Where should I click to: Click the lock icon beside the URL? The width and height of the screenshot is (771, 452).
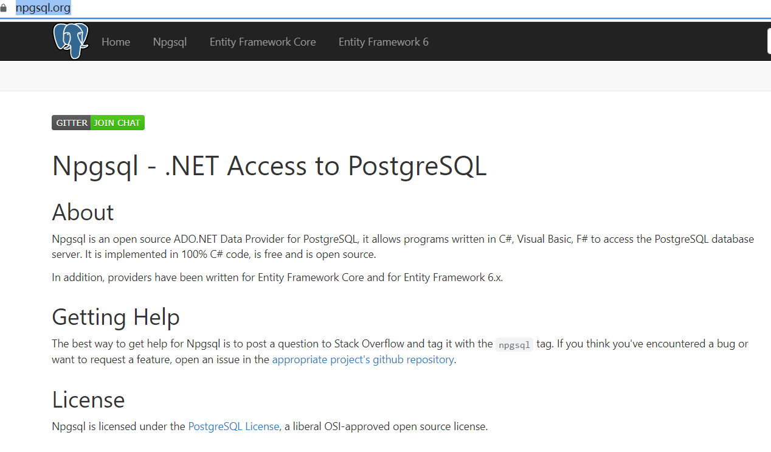tap(4, 9)
